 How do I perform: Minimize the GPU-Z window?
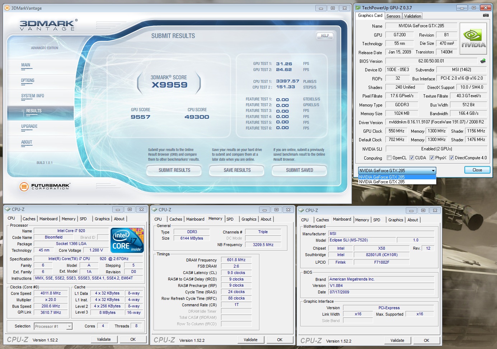coord(462,8)
